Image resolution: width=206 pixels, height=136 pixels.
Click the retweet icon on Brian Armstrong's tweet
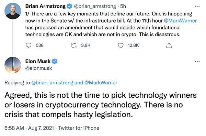point(74,45)
